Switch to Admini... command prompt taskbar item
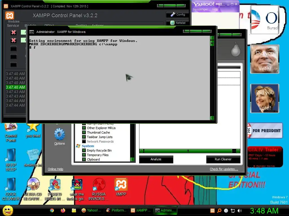The width and height of the screenshot is (289, 216). [165, 210]
